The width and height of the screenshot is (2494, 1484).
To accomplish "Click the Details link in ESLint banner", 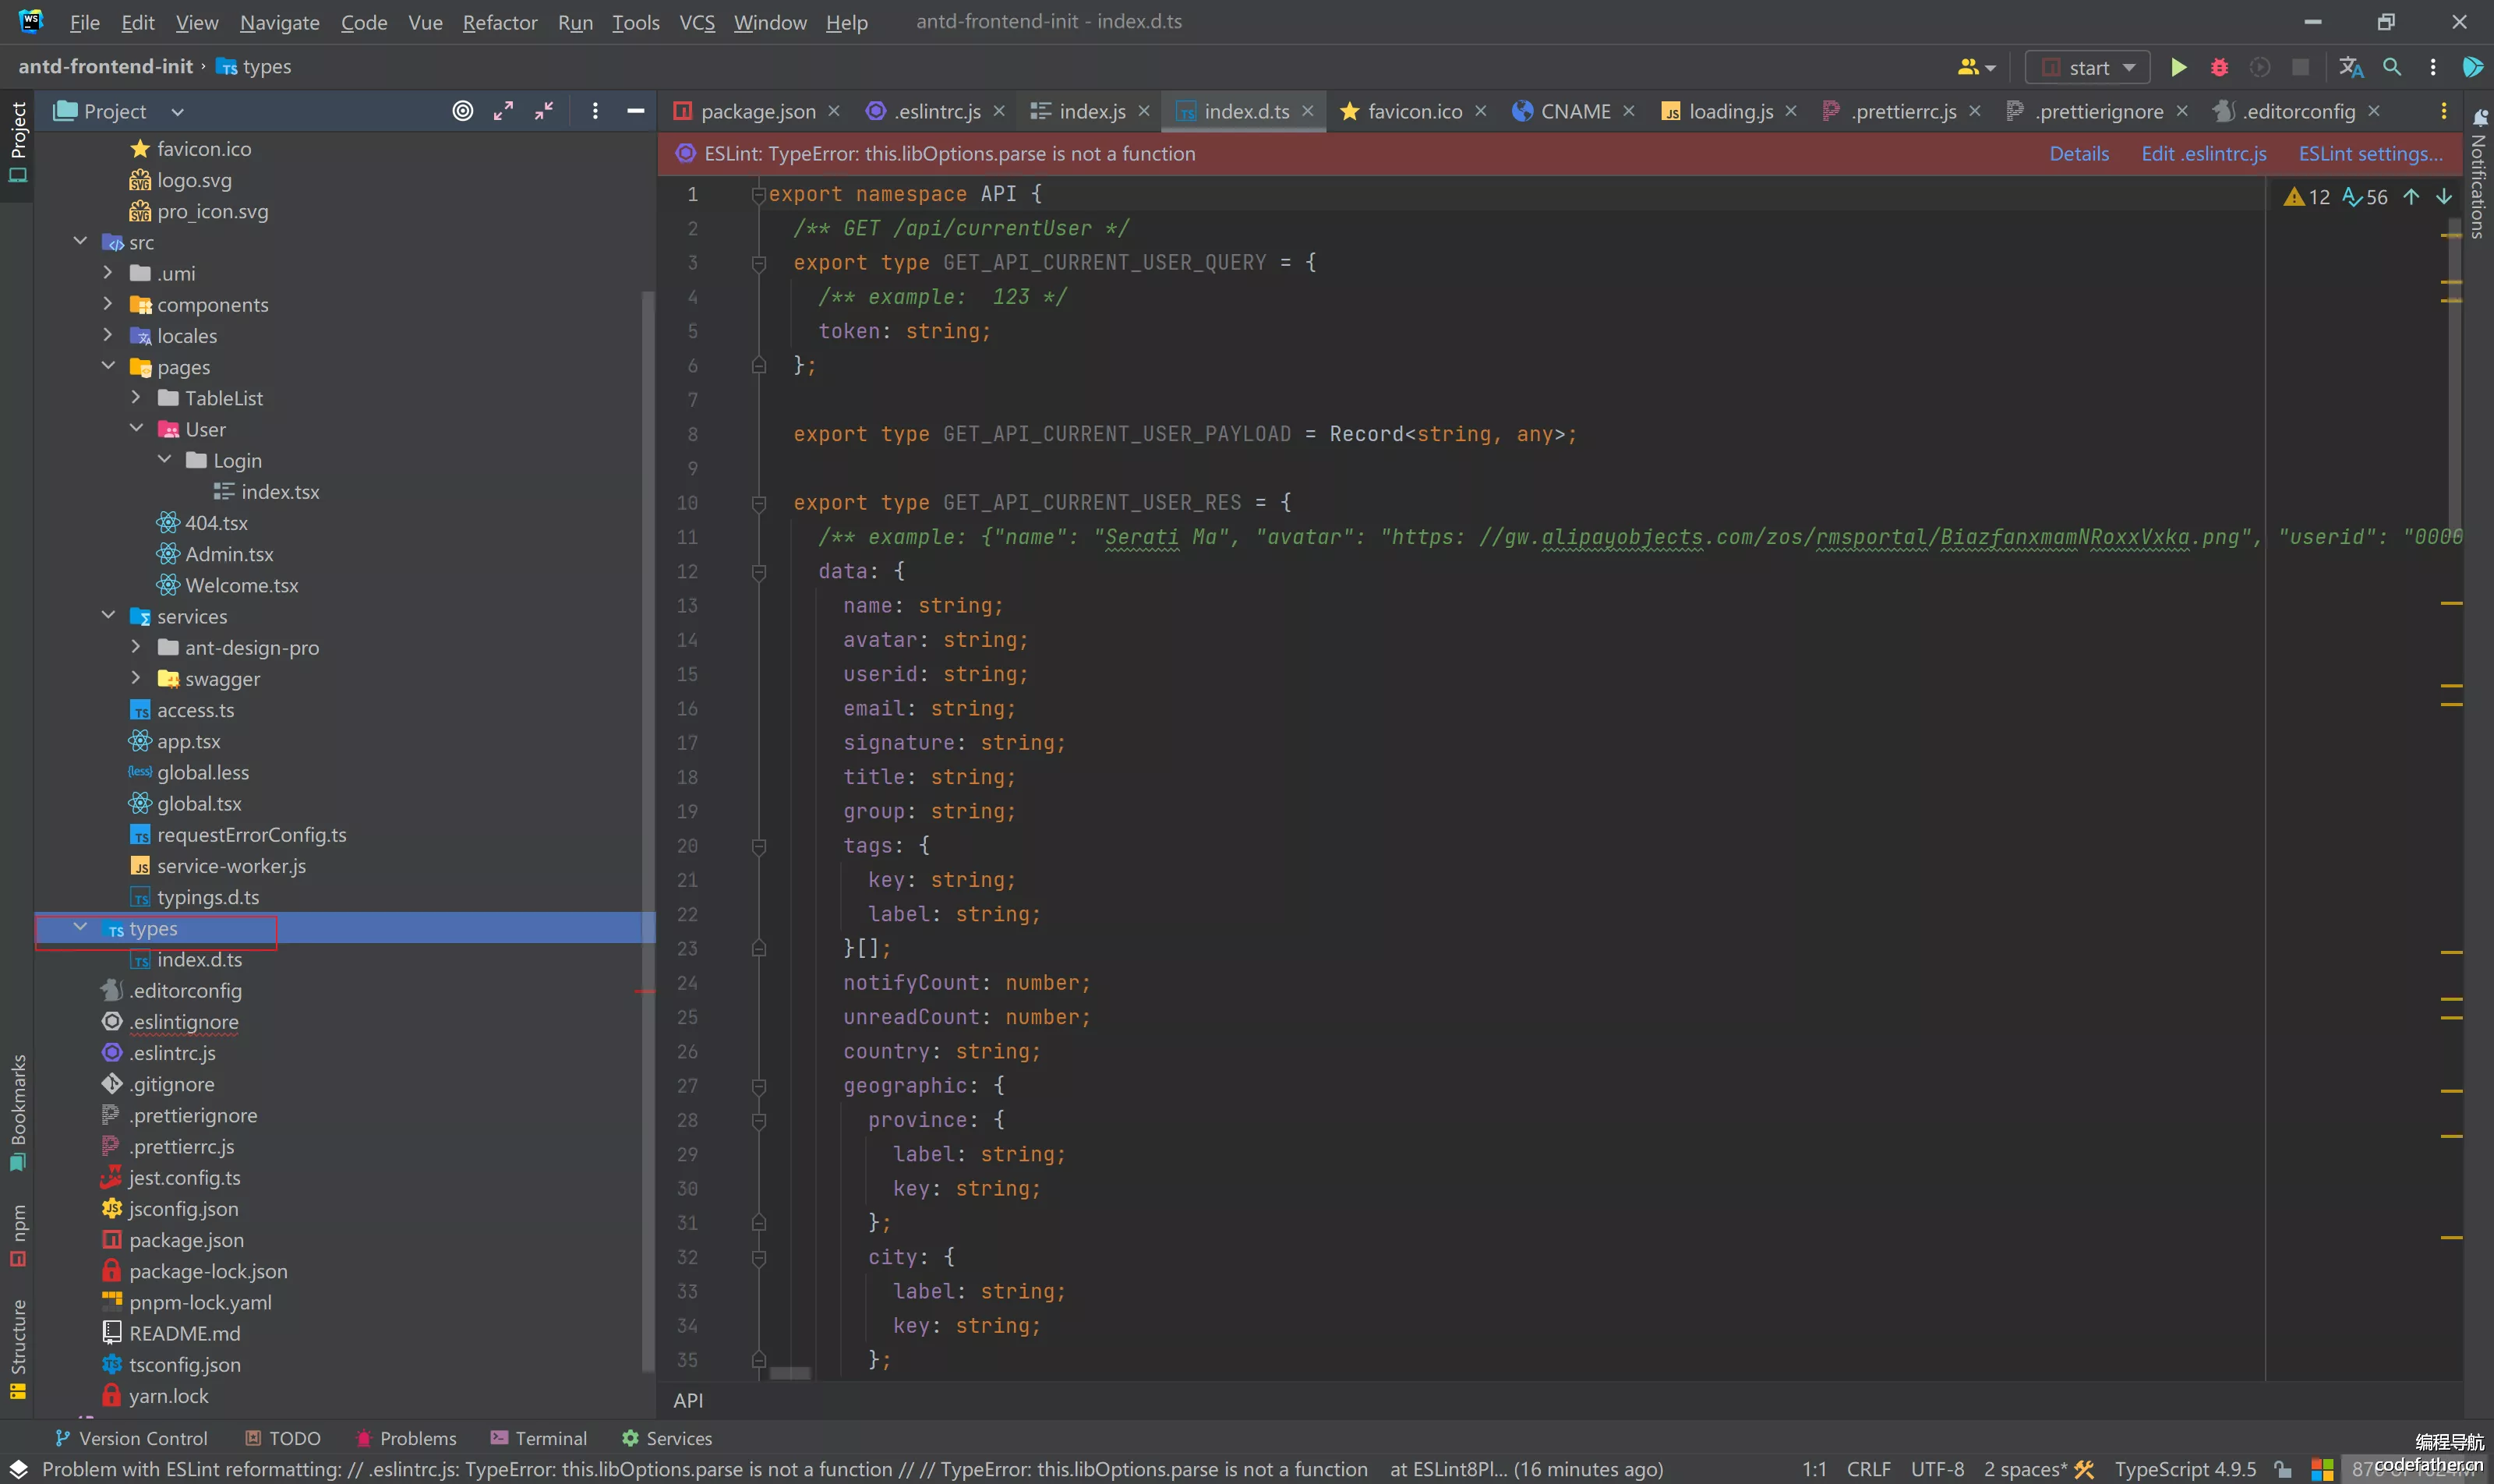I will coord(2079,153).
